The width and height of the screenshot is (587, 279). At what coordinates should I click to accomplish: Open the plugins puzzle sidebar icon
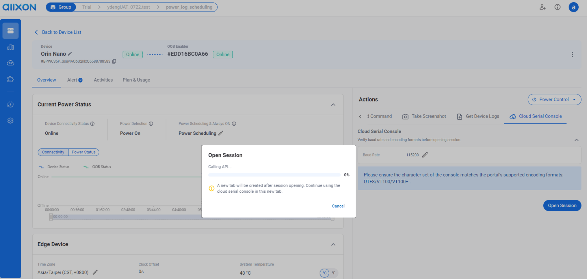(x=10, y=79)
